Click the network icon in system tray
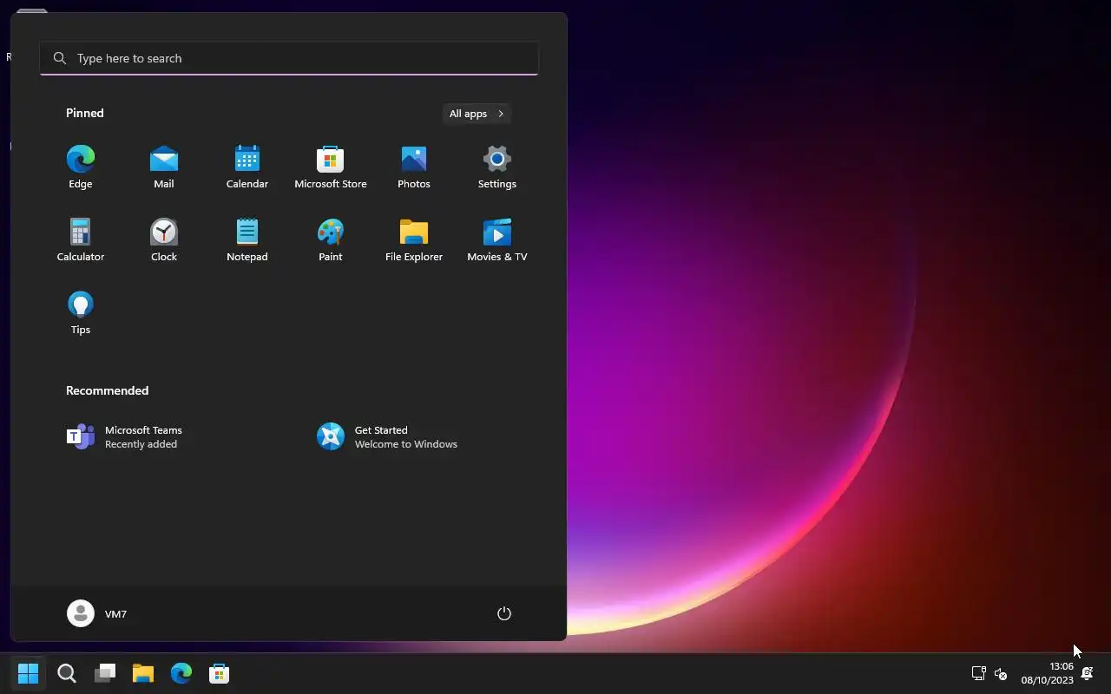This screenshot has width=1111, height=694. click(x=978, y=673)
